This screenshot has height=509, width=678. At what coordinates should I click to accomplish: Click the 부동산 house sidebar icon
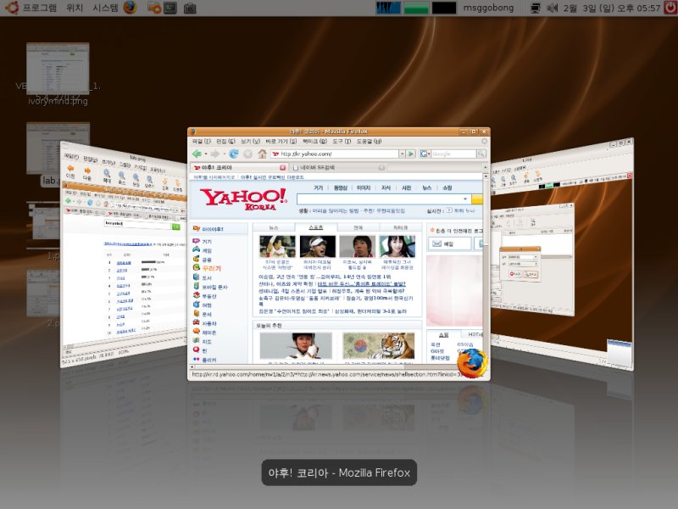coord(197,295)
